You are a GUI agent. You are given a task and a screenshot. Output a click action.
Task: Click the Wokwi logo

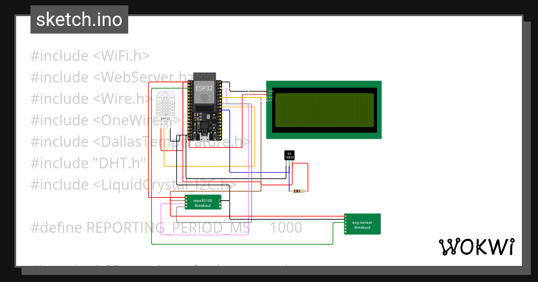coord(477,246)
